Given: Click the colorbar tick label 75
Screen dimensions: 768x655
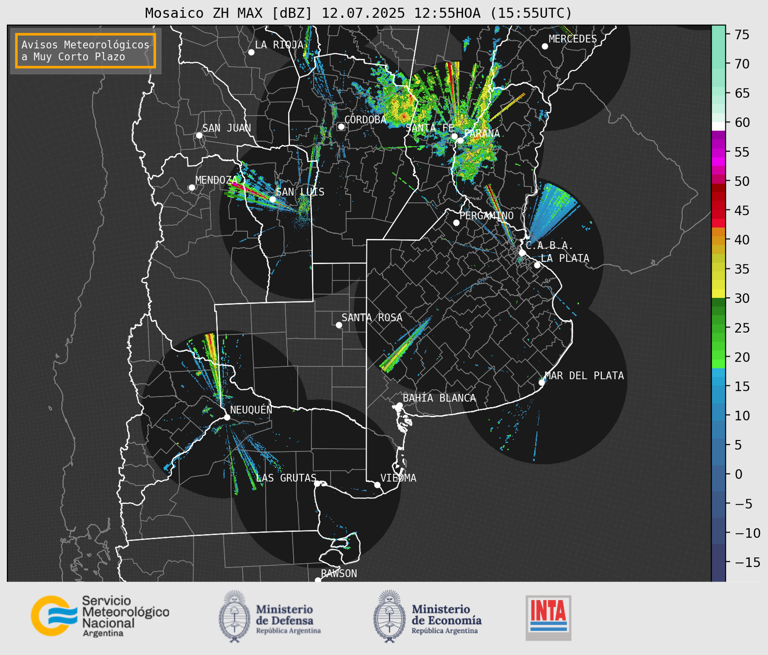Looking at the screenshot, I should point(742,35).
